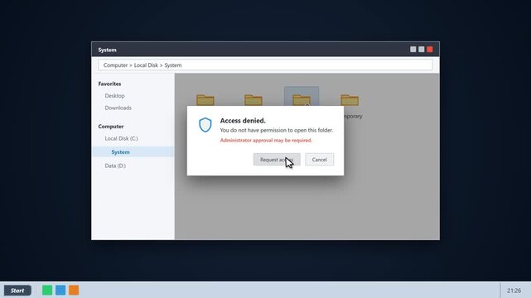531x298 pixels.
Task: Click the Access denied. heading
Action: 243,120
